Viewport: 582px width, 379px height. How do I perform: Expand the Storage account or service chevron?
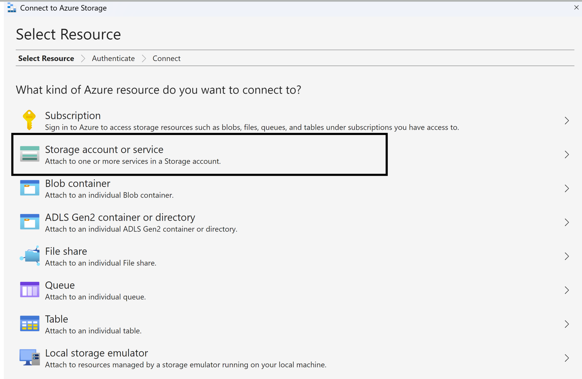click(567, 154)
